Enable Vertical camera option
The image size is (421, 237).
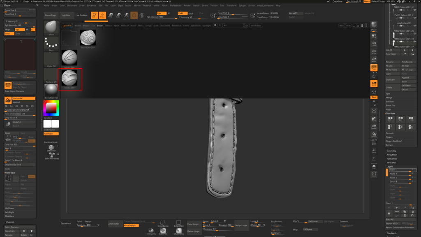tap(23, 102)
